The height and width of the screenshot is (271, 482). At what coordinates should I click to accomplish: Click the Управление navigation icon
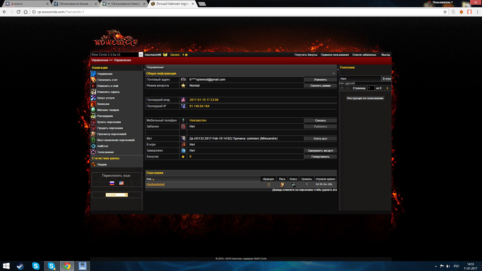click(93, 74)
